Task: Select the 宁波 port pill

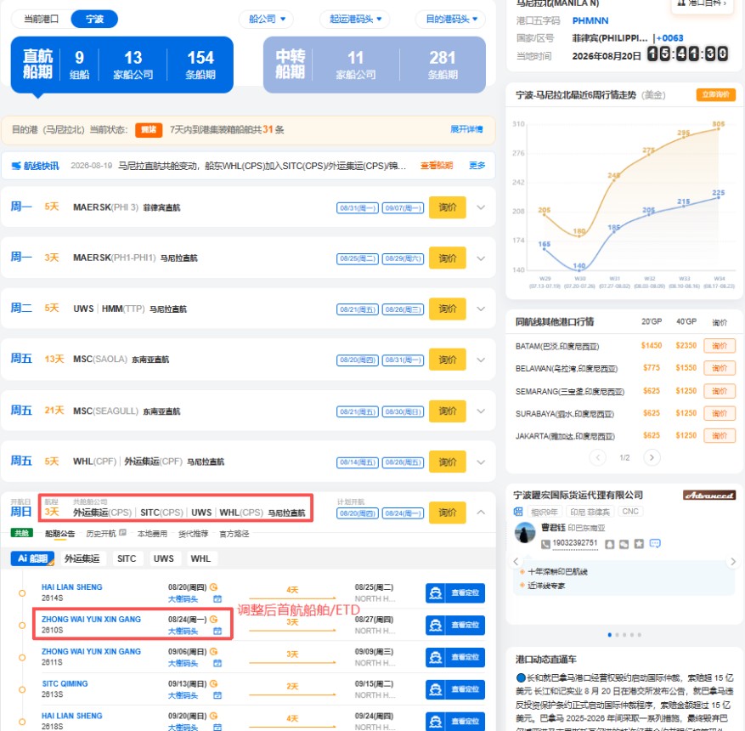Action: tap(94, 19)
